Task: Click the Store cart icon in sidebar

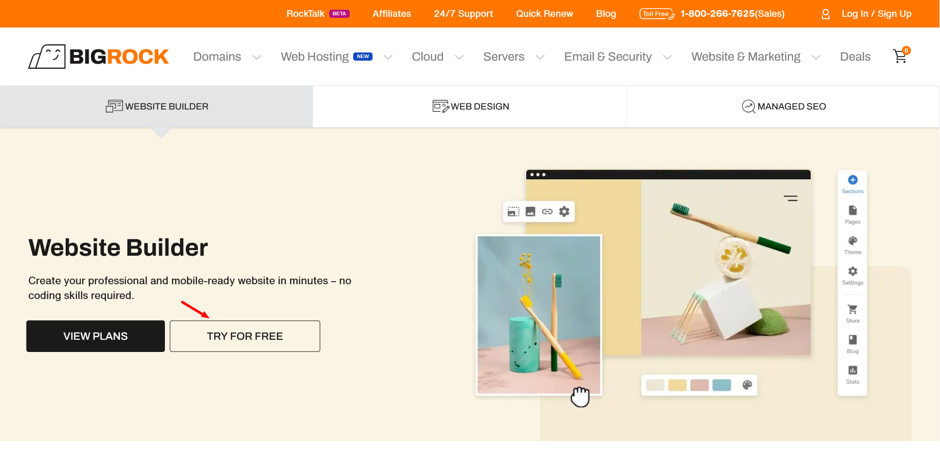Action: 853,309
